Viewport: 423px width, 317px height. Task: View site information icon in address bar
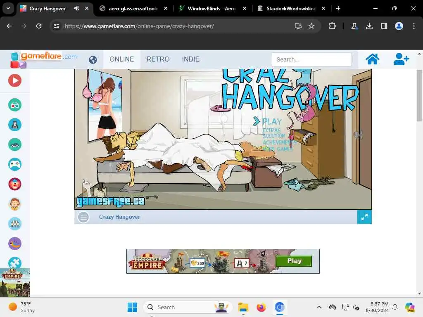tap(57, 26)
